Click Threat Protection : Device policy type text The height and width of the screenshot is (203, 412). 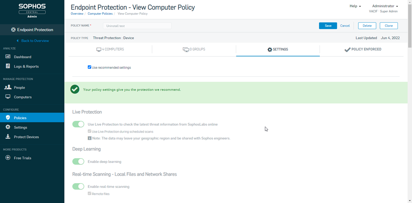(x=114, y=38)
